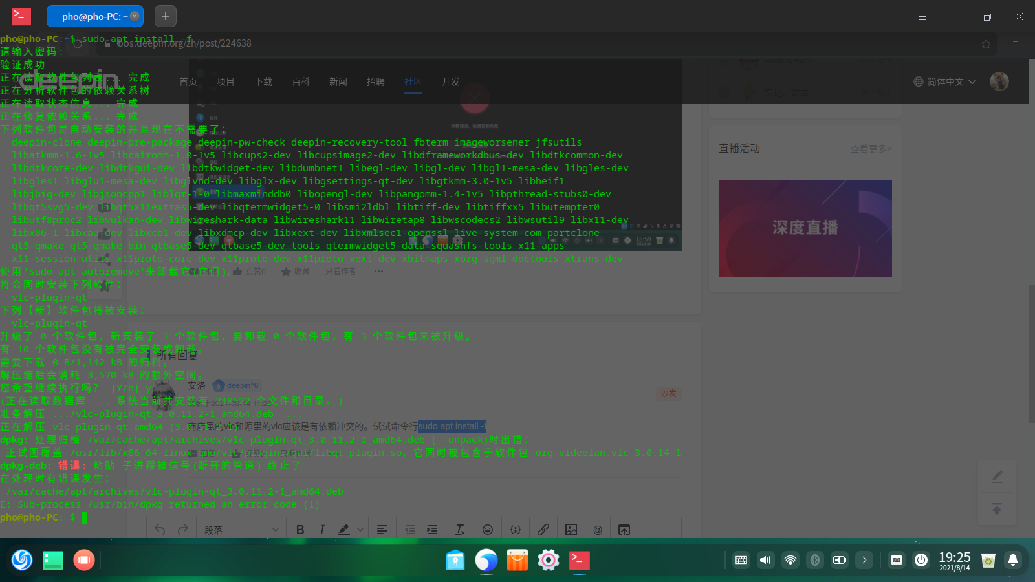Insert an emoji in the reply

coord(488,530)
